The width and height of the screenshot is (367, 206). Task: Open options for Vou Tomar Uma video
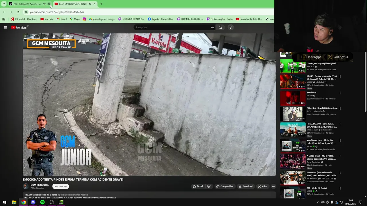click(340, 141)
